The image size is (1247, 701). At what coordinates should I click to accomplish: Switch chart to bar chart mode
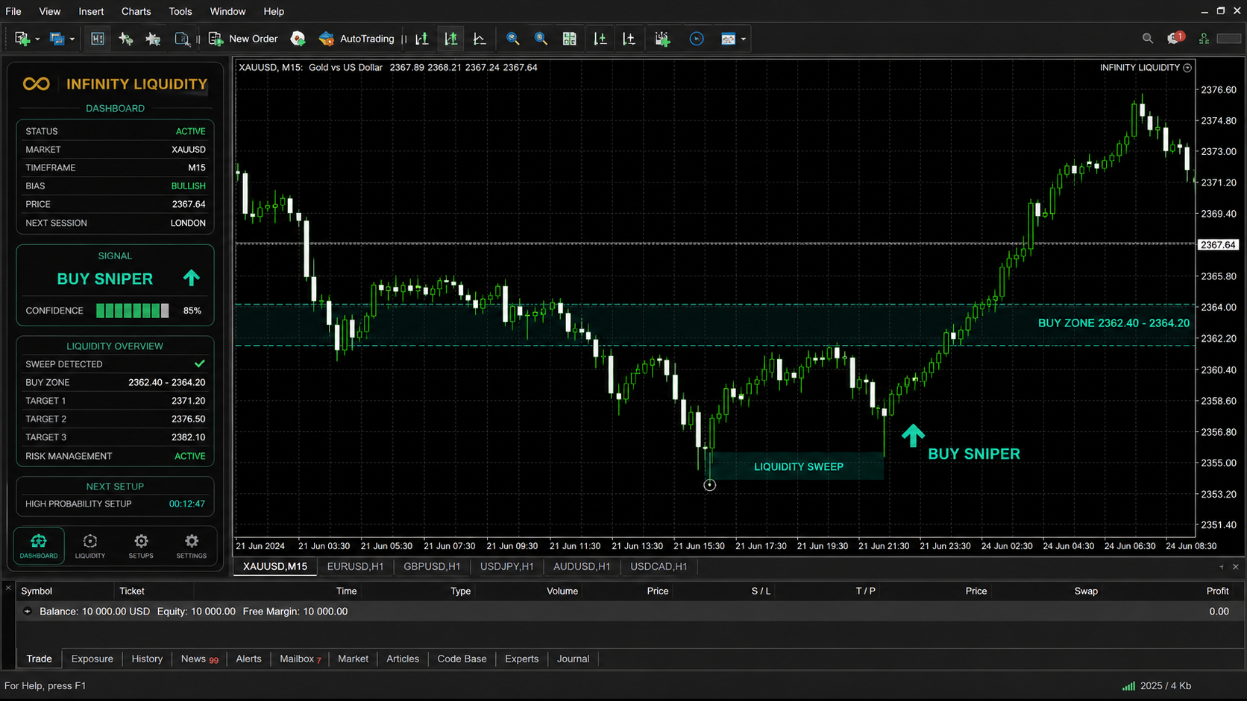[422, 39]
